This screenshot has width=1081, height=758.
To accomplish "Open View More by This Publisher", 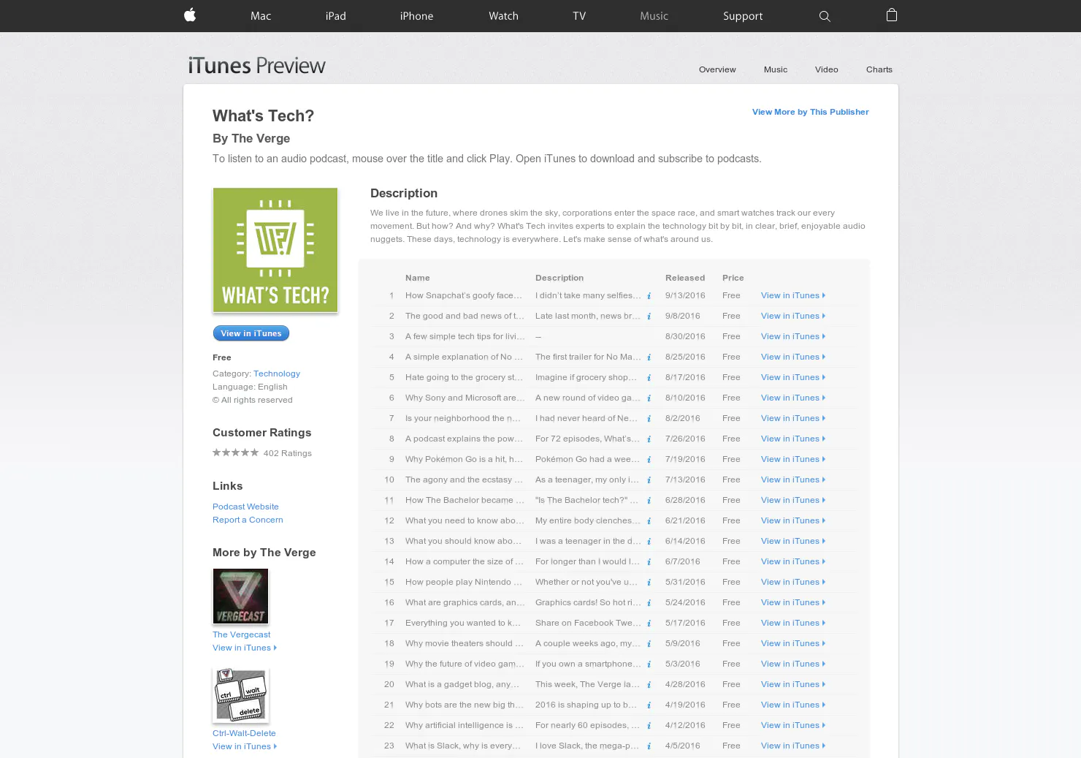I will (811, 112).
